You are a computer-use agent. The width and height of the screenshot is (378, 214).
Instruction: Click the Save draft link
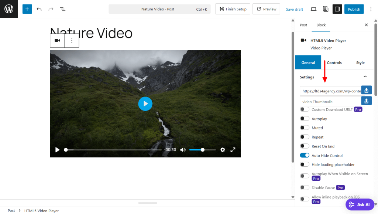tap(294, 9)
